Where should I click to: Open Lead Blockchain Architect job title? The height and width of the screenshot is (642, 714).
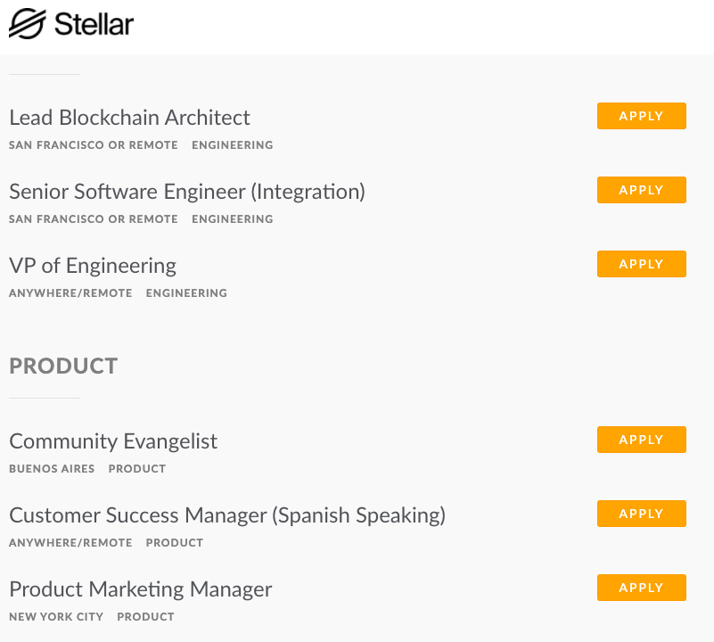[129, 118]
